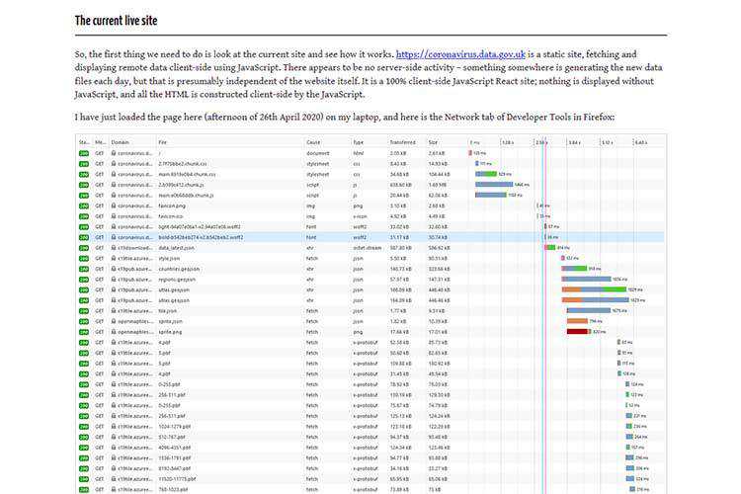
Task: Click the Domain column header
Action: tap(121, 142)
